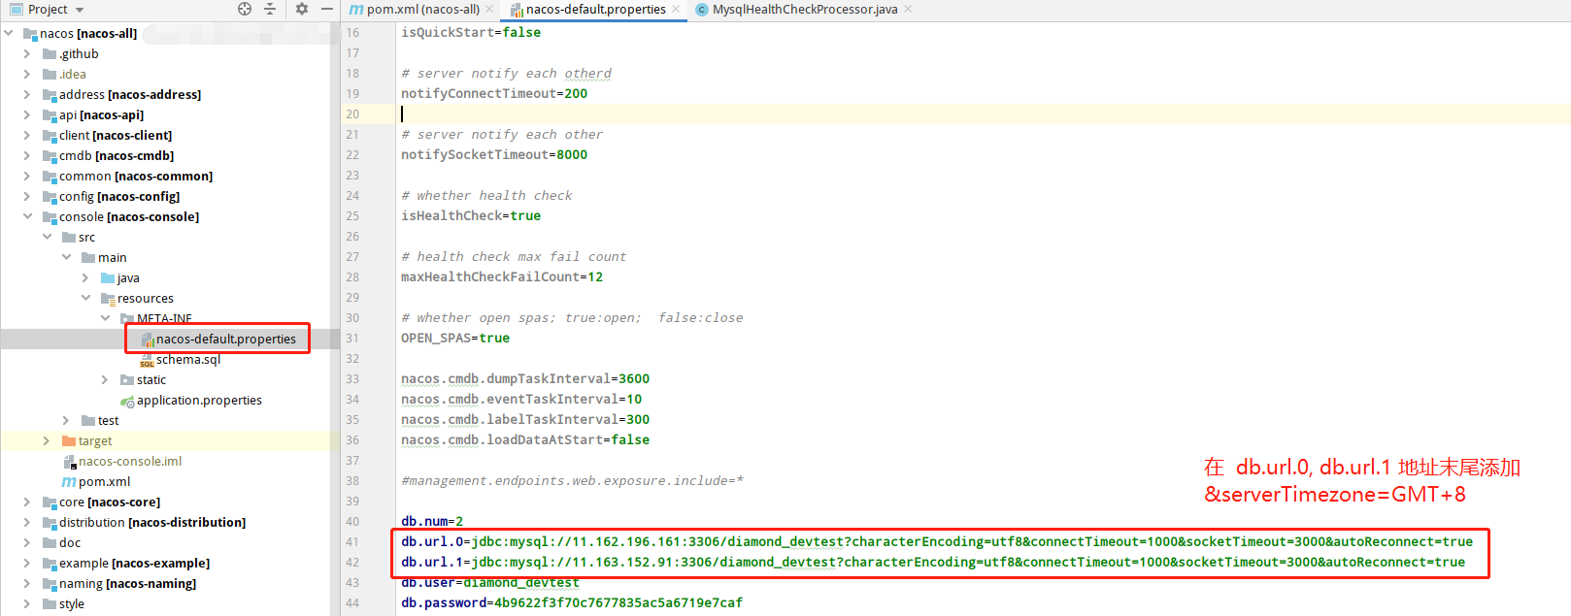This screenshot has width=1571, height=616.
Task: Click the locate/scroll-from-source target icon
Action: [x=245, y=9]
